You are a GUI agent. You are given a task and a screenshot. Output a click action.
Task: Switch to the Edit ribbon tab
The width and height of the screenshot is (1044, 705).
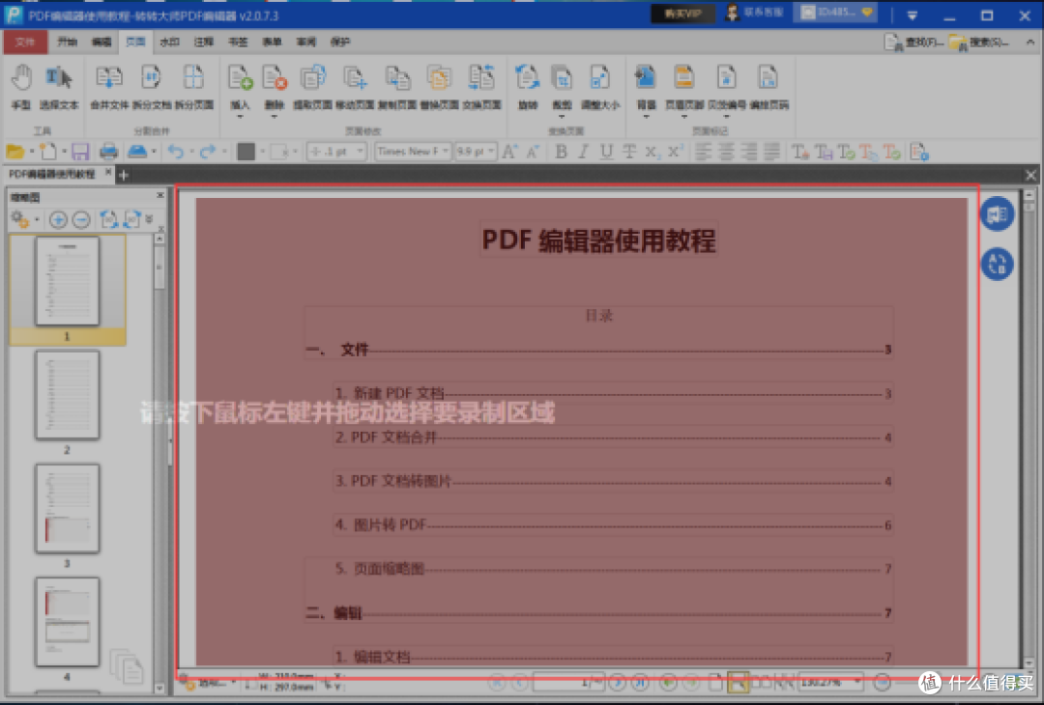(101, 42)
